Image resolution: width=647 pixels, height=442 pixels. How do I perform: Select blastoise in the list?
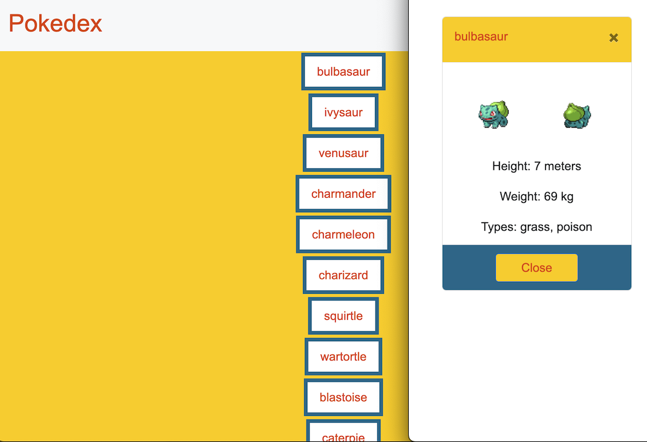click(343, 397)
